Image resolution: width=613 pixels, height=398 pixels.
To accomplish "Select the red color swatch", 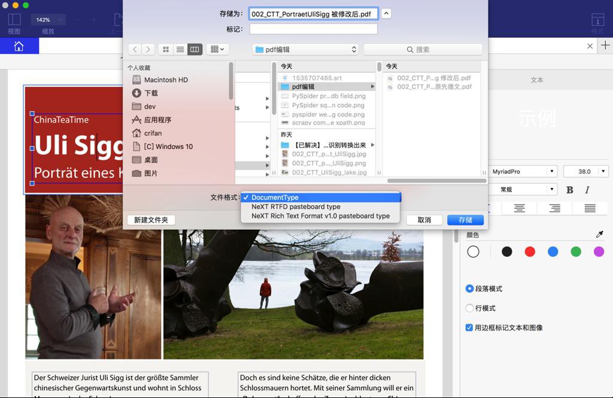I will pyautogui.click(x=530, y=252).
